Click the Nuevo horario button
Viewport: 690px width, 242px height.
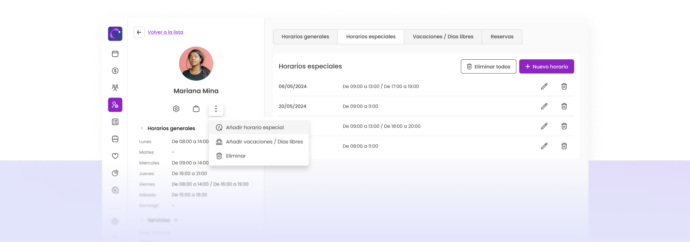coord(546,66)
